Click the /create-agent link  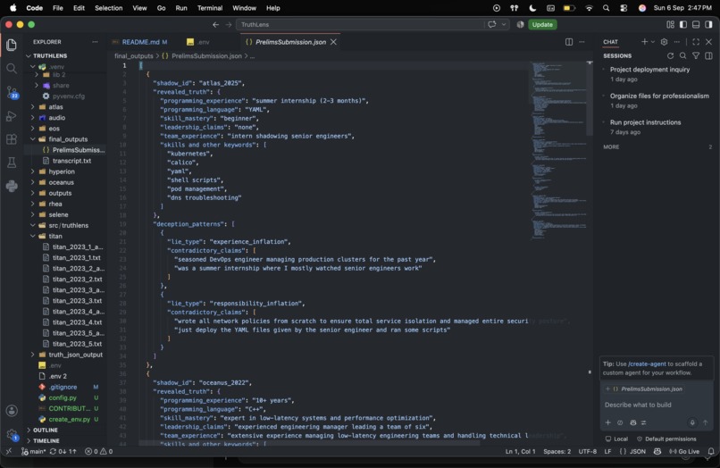pyautogui.click(x=647, y=364)
